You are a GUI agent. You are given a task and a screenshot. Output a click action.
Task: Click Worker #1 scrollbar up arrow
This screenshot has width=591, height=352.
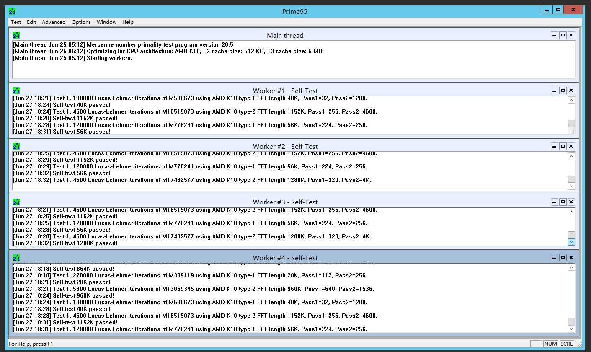[x=571, y=100]
